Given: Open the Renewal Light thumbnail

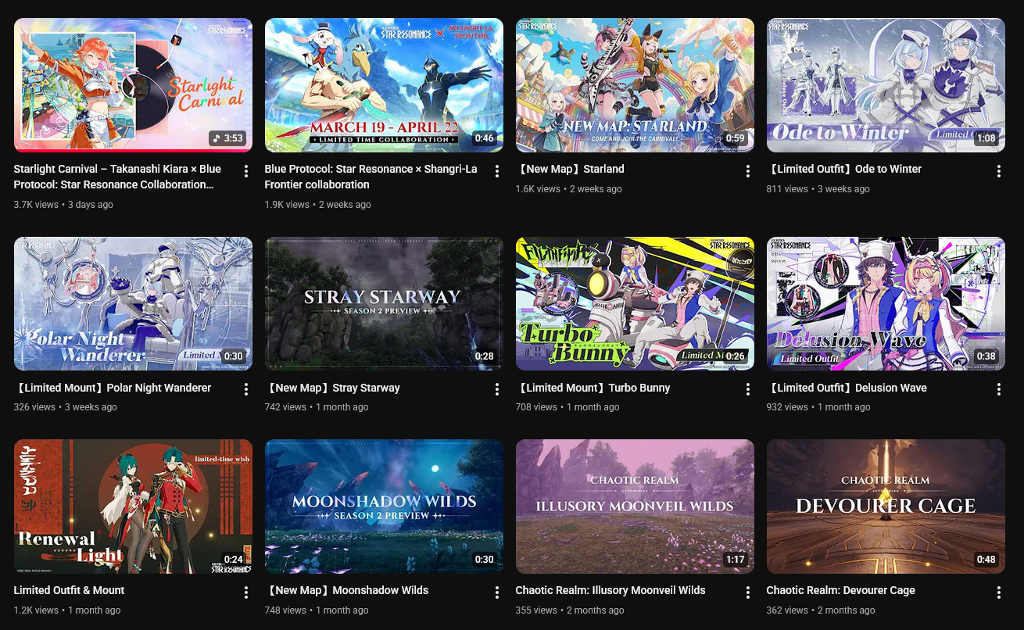Looking at the screenshot, I should 133,507.
